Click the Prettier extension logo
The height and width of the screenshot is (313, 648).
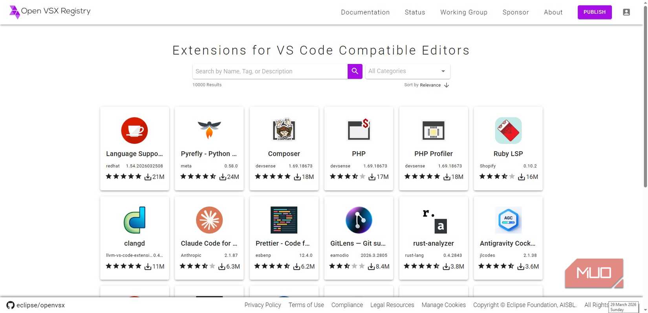(284, 220)
